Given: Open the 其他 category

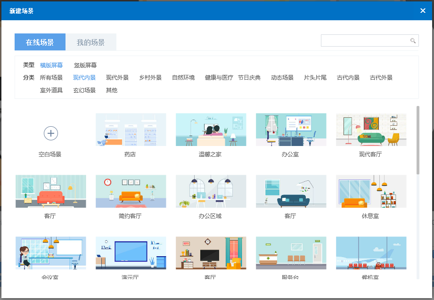Looking at the screenshot, I should click(112, 90).
